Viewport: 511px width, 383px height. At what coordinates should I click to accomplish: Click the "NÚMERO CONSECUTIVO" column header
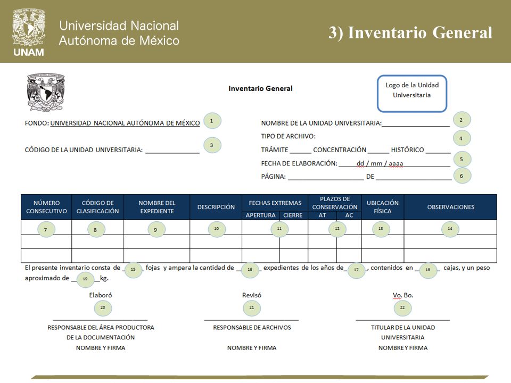pyautogui.click(x=46, y=207)
